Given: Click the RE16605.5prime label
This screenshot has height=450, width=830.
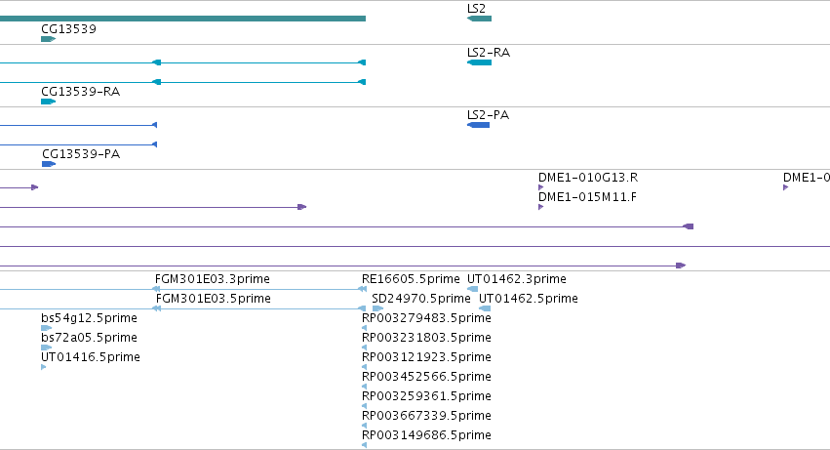Looking at the screenshot, I should point(411,279).
